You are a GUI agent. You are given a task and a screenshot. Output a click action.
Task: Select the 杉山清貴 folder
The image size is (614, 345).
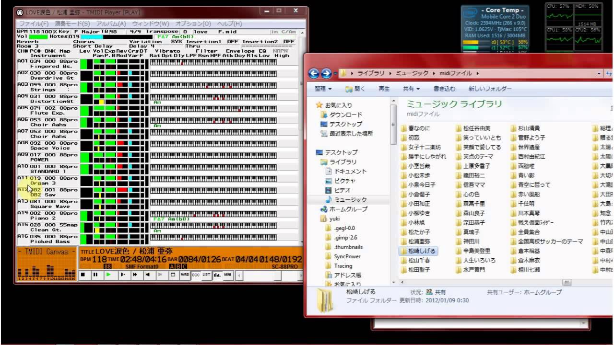(x=525, y=128)
